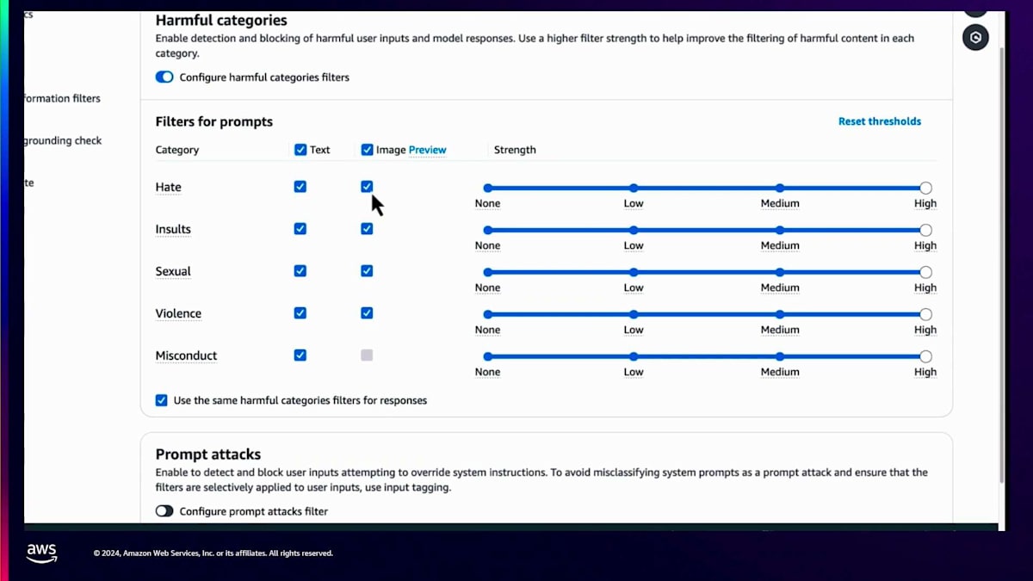
Task: Uncheck the Image column header checkbox
Action: [x=368, y=150]
